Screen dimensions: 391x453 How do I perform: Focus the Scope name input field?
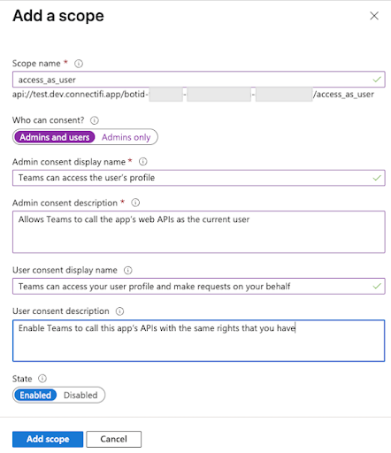coord(199,80)
